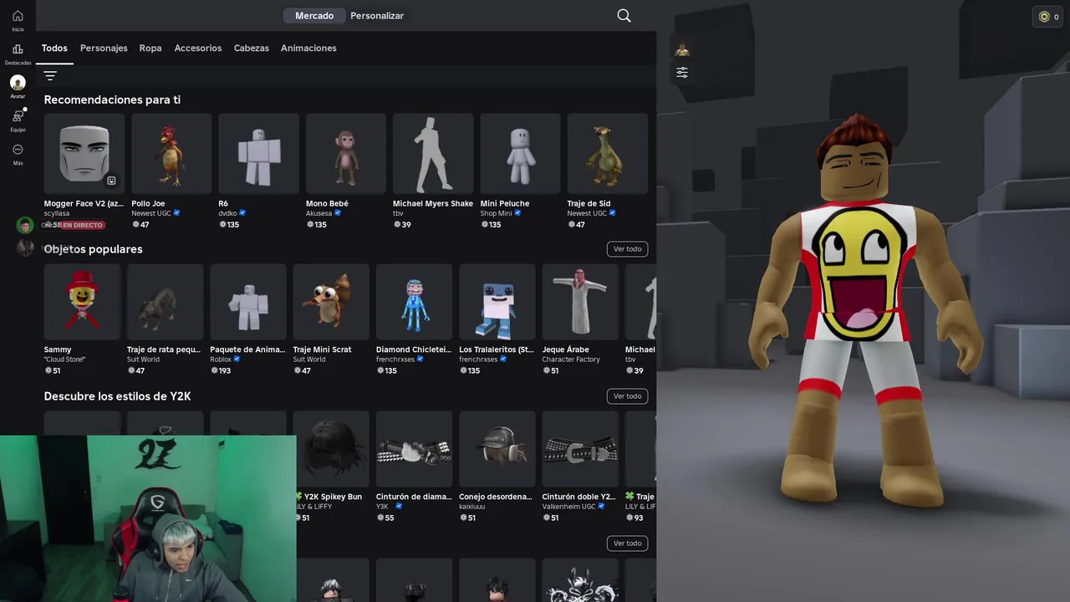Open the Cinturón doble Y2K thumbnail
Viewport: 1070px width, 602px height.
coord(580,449)
